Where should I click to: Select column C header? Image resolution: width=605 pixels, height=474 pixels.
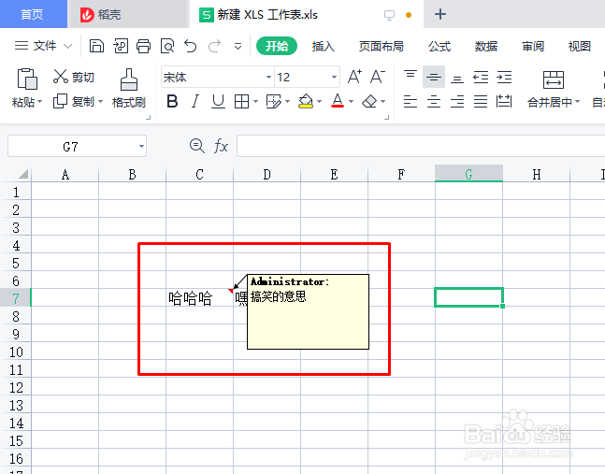(x=199, y=174)
